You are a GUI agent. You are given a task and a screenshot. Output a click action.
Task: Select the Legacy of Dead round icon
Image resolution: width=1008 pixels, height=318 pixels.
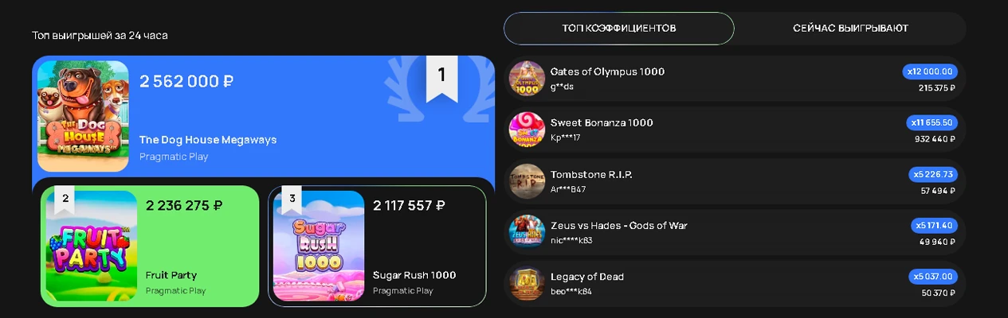(x=527, y=284)
